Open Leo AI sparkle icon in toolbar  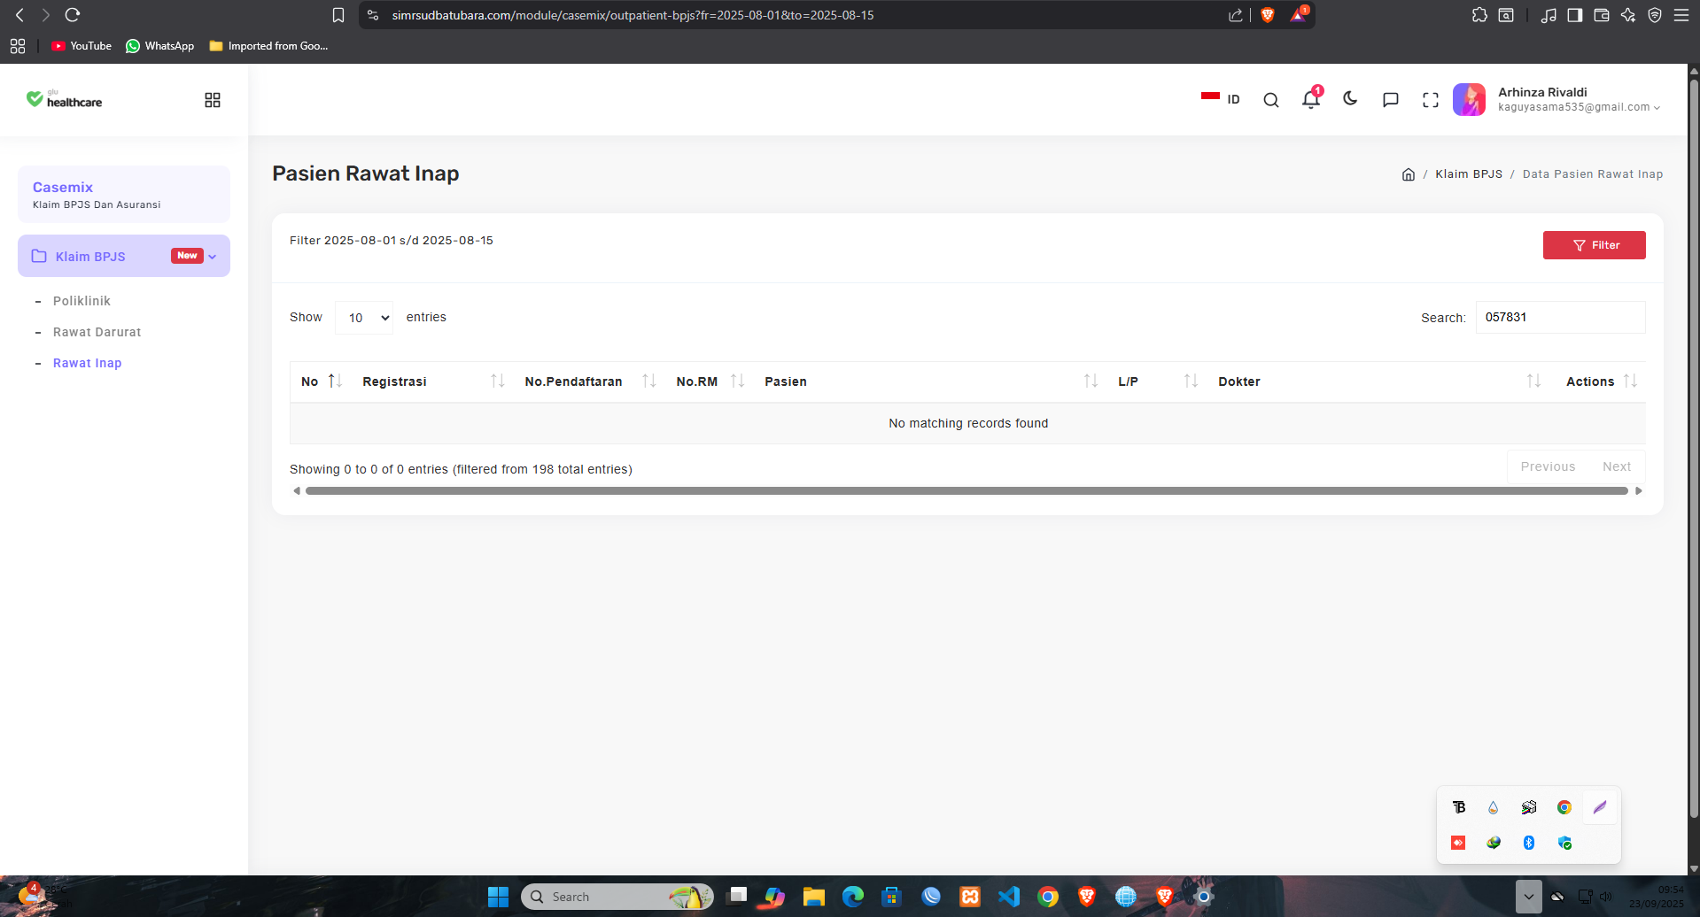pos(1628,15)
